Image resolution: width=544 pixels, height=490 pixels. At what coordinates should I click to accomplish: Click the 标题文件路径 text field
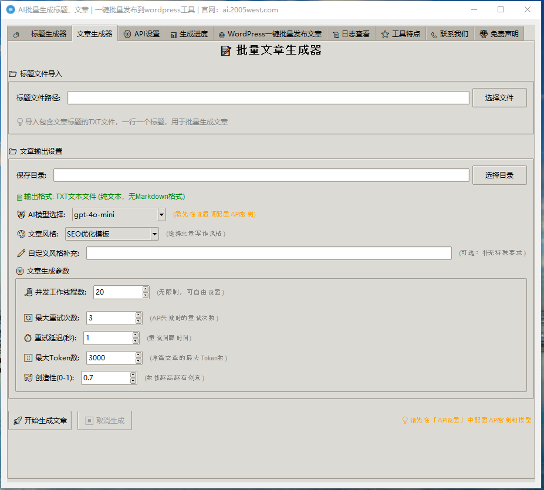(x=269, y=97)
